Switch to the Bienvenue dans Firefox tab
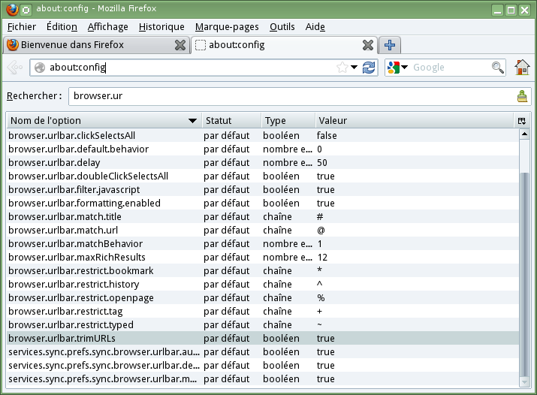Screen dimensions: 537x395 pos(96,45)
